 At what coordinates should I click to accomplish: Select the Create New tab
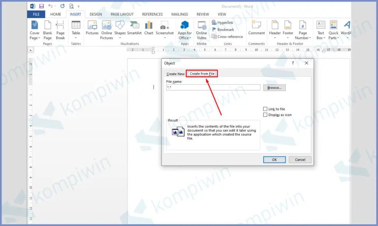pyautogui.click(x=175, y=74)
